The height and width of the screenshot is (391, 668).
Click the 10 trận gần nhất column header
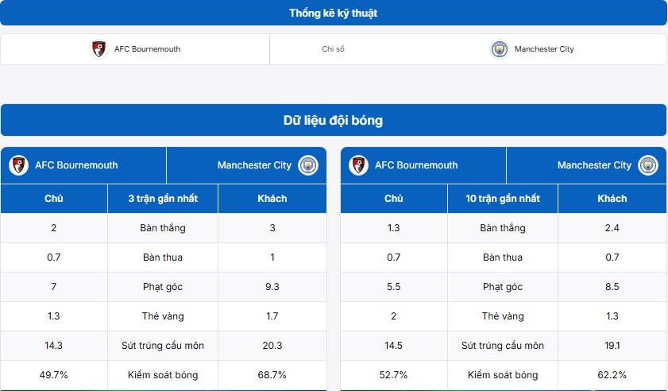(503, 198)
